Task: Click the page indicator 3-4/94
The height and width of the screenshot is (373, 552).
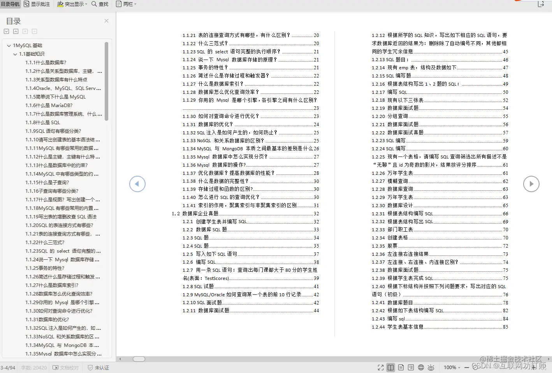Action: pyautogui.click(x=8, y=368)
